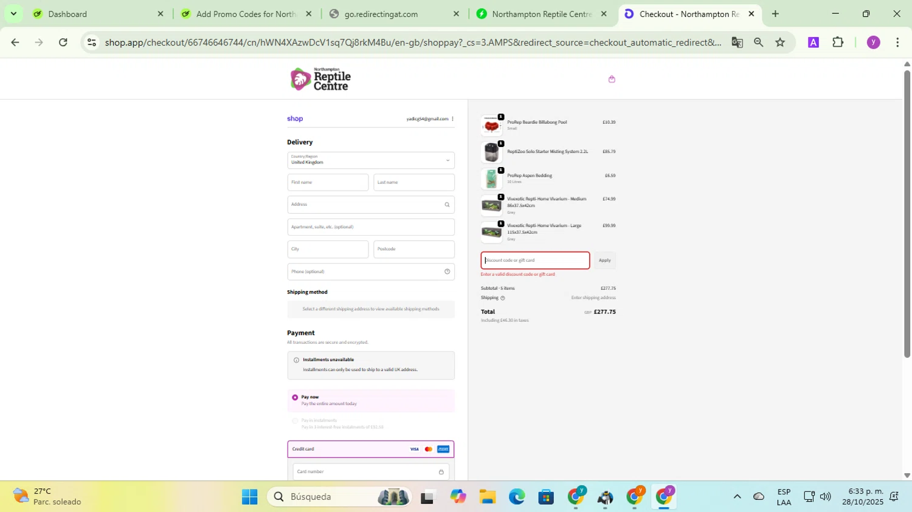Close the Dashboard browser tab

click(x=161, y=14)
